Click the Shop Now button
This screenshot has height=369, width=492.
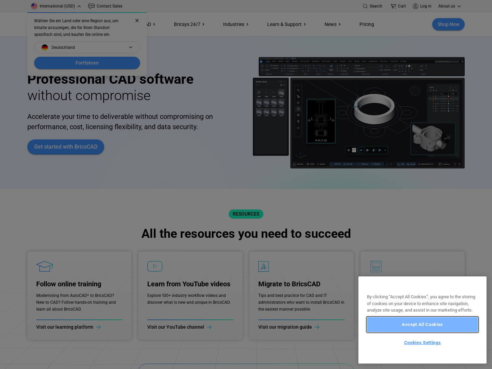click(448, 24)
